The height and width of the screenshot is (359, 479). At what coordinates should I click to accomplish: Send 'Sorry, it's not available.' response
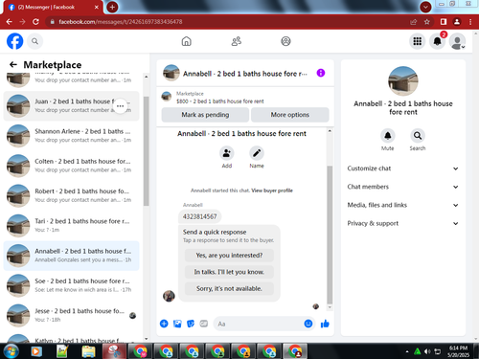pyautogui.click(x=229, y=288)
